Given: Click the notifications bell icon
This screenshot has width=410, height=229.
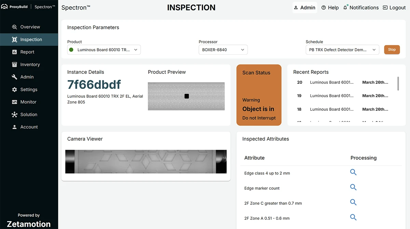Looking at the screenshot, I should 345,8.
